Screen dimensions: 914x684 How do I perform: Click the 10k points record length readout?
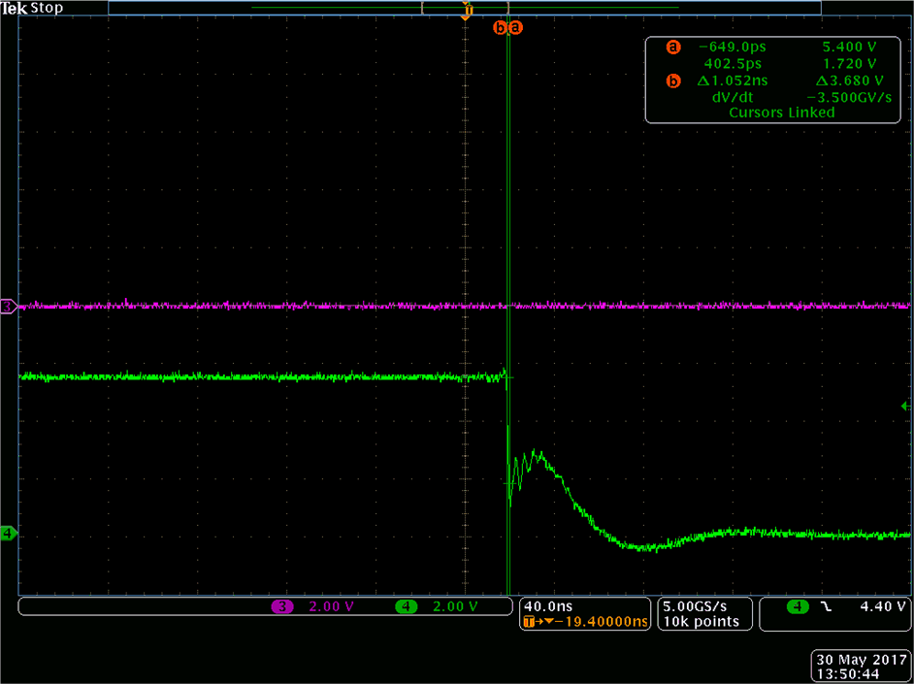tap(700, 622)
